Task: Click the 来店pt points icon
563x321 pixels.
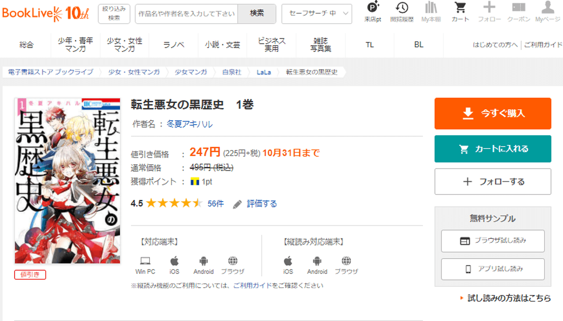Action: coord(373,12)
